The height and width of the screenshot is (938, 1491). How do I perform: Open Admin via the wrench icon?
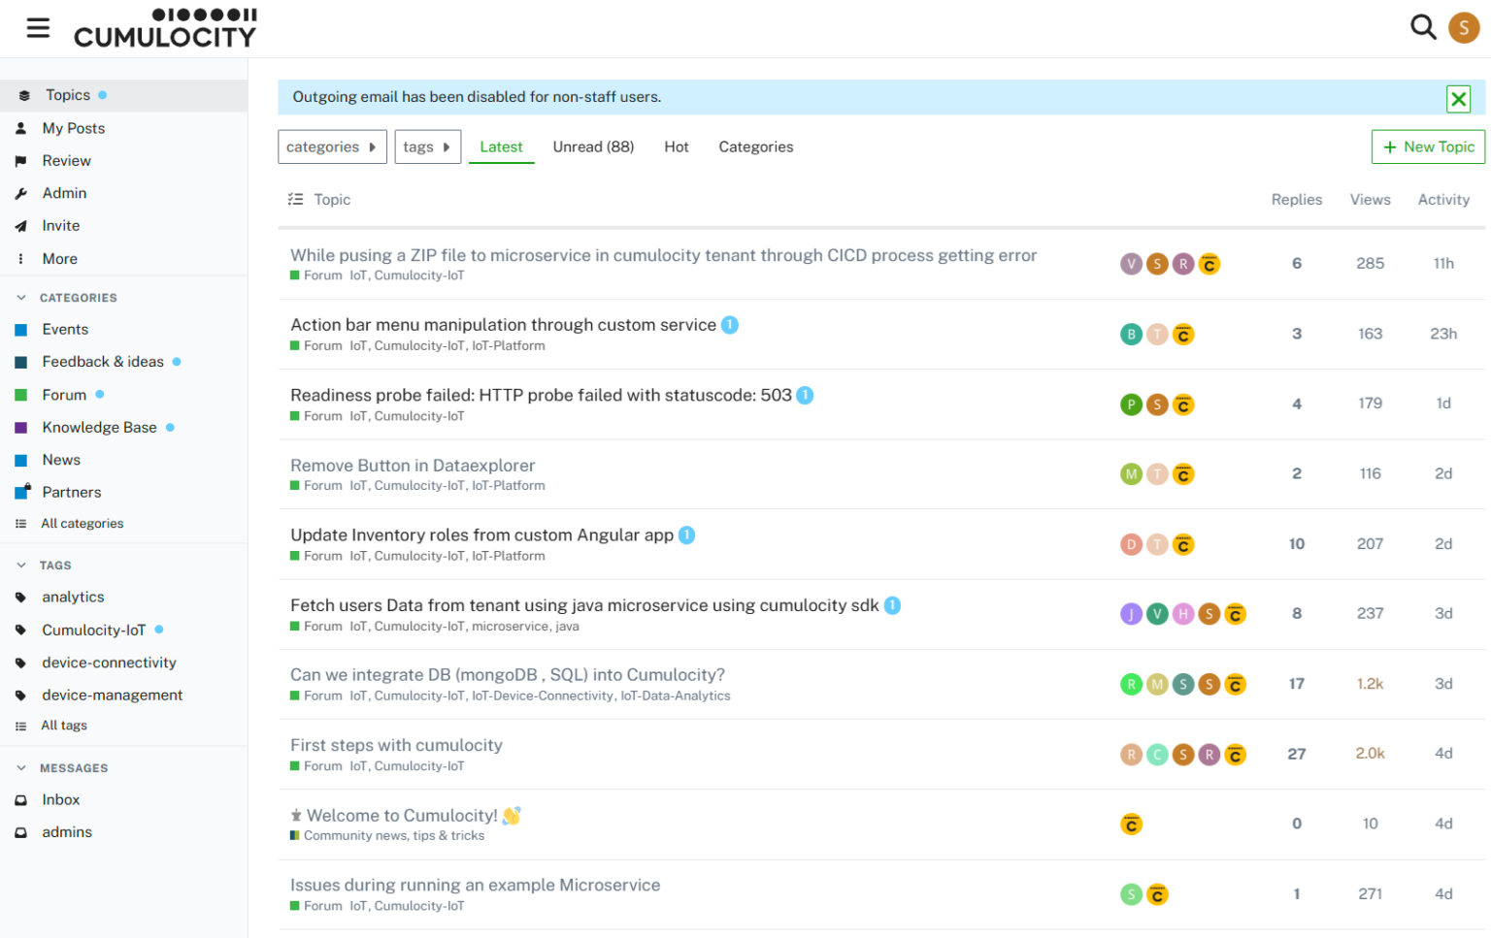pyautogui.click(x=22, y=192)
